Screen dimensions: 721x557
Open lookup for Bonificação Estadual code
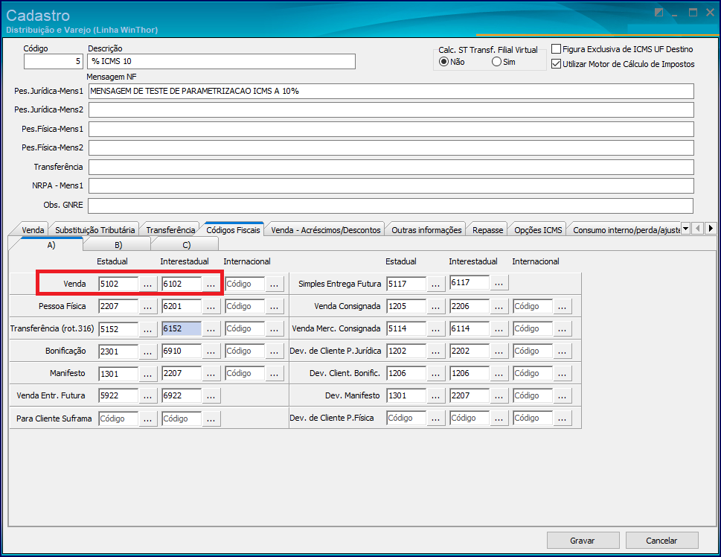pyautogui.click(x=147, y=351)
